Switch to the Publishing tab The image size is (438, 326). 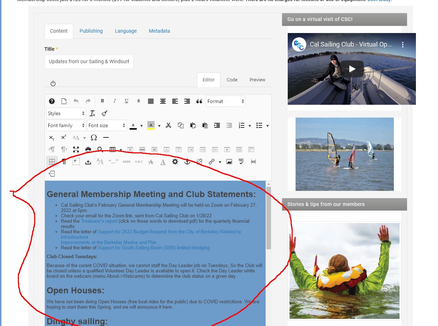(x=91, y=31)
